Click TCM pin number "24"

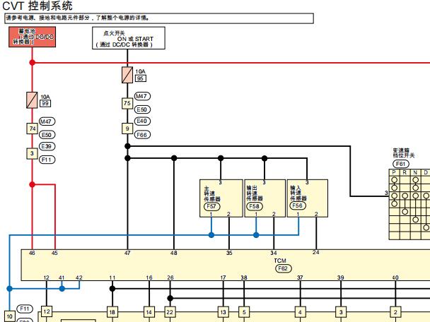coord(316,252)
